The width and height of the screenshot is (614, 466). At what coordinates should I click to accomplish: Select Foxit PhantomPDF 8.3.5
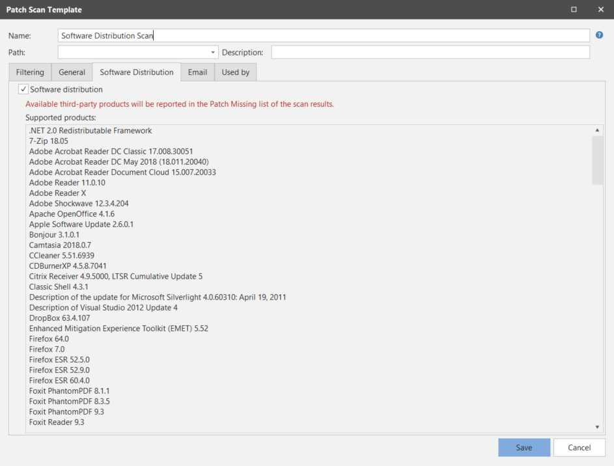pyautogui.click(x=69, y=402)
